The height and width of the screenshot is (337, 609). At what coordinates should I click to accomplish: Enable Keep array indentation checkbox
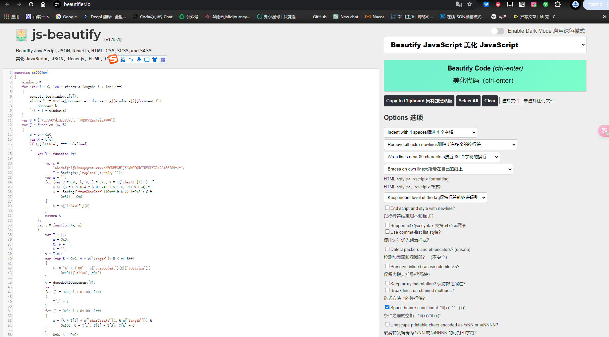[387, 283]
